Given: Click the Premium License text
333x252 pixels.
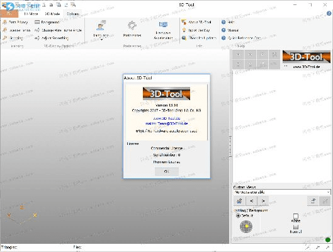Looking at the screenshot, I should pos(167,162).
